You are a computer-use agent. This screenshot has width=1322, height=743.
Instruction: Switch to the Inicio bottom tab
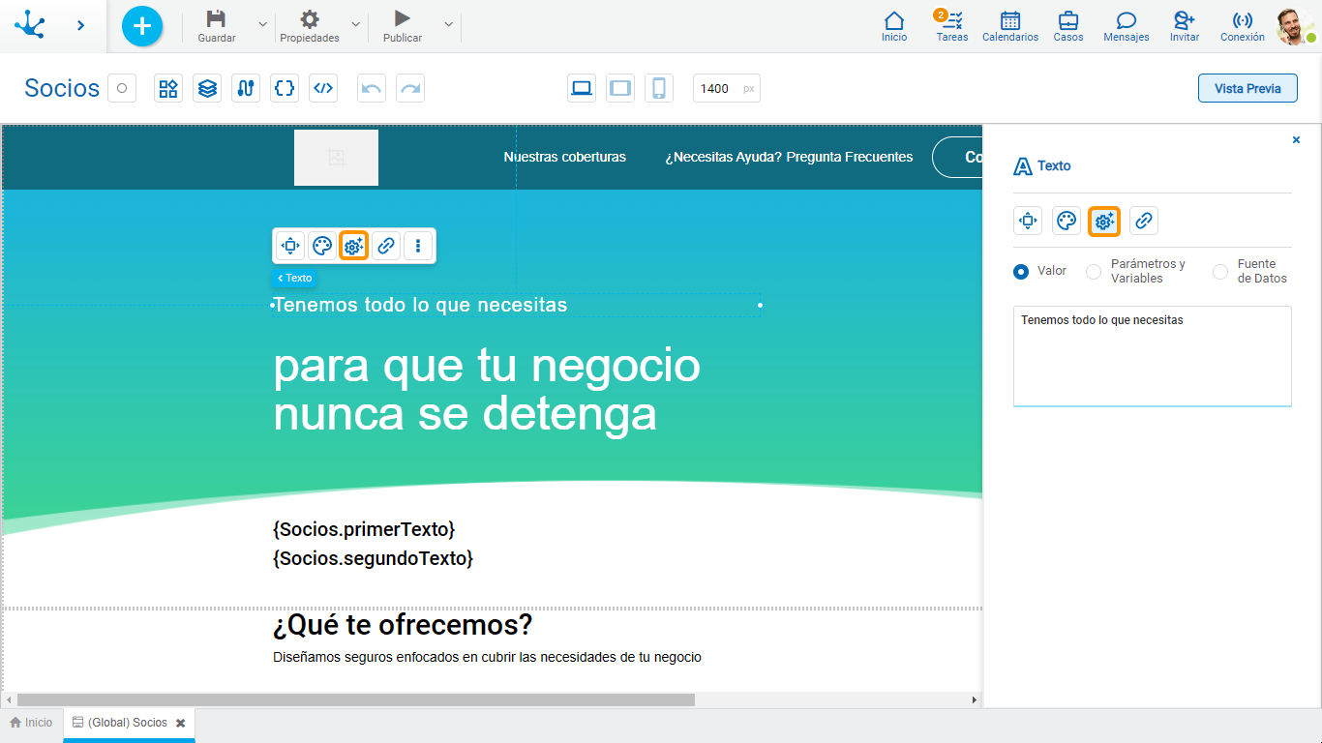pyautogui.click(x=31, y=723)
